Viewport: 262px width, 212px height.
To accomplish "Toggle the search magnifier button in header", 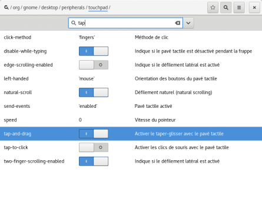I will click(x=226, y=8).
